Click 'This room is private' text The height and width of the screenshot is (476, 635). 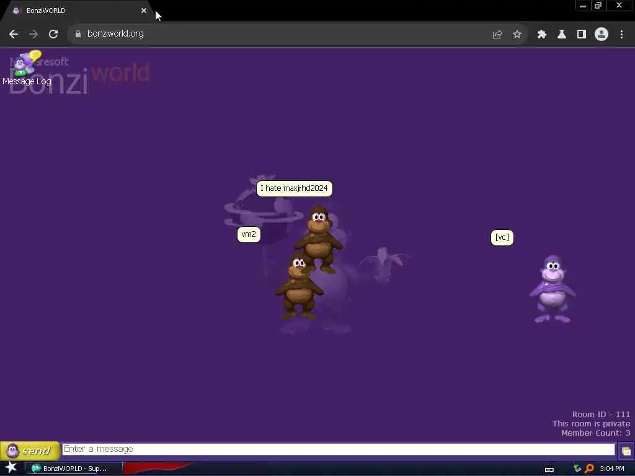pyautogui.click(x=591, y=424)
